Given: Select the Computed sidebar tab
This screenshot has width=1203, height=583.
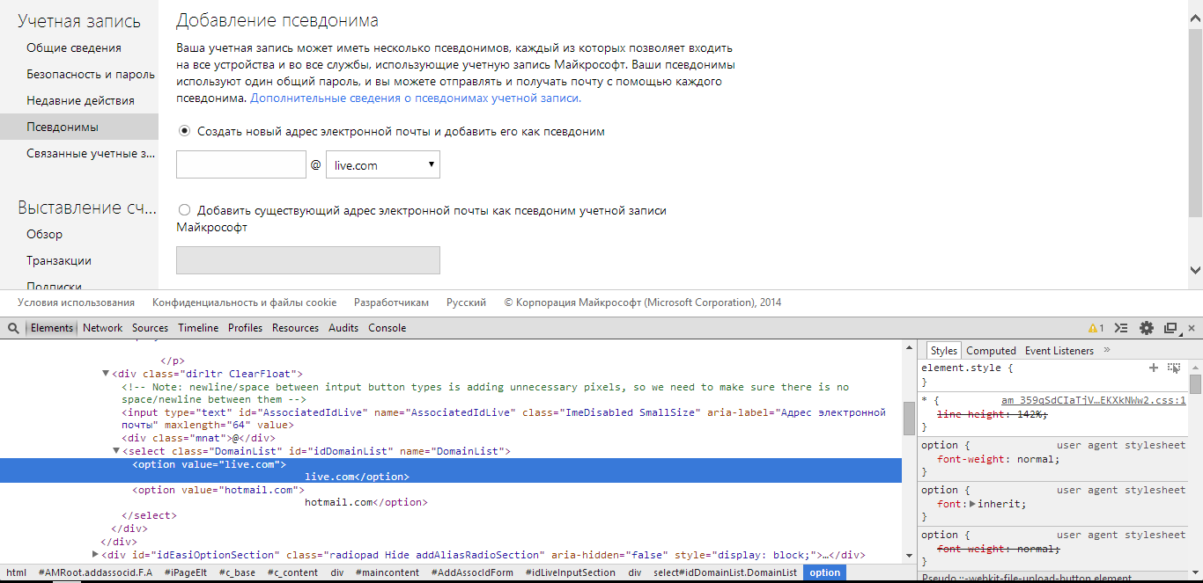Looking at the screenshot, I should pyautogui.click(x=991, y=350).
